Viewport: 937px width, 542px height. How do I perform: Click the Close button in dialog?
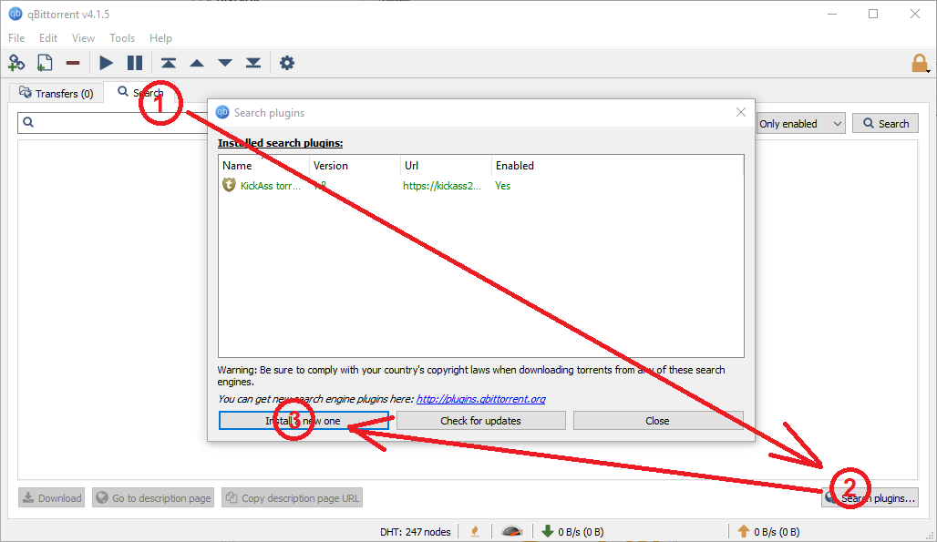658,420
